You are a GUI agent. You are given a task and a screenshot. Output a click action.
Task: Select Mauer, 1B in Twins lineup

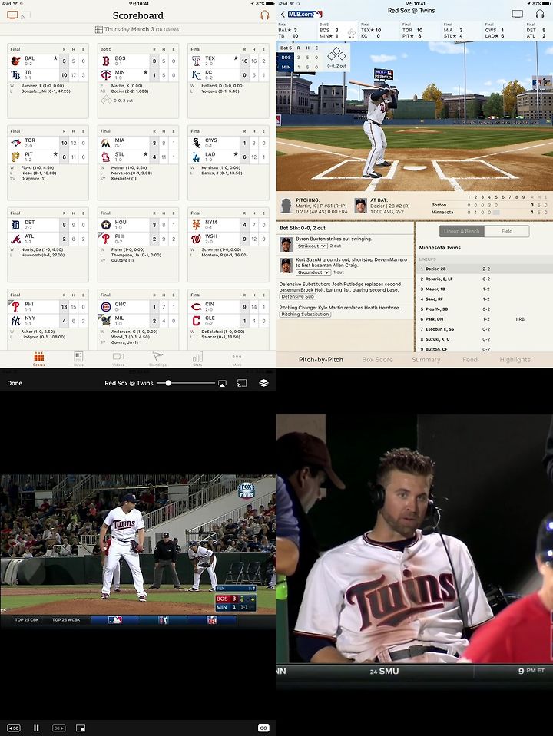click(x=484, y=289)
